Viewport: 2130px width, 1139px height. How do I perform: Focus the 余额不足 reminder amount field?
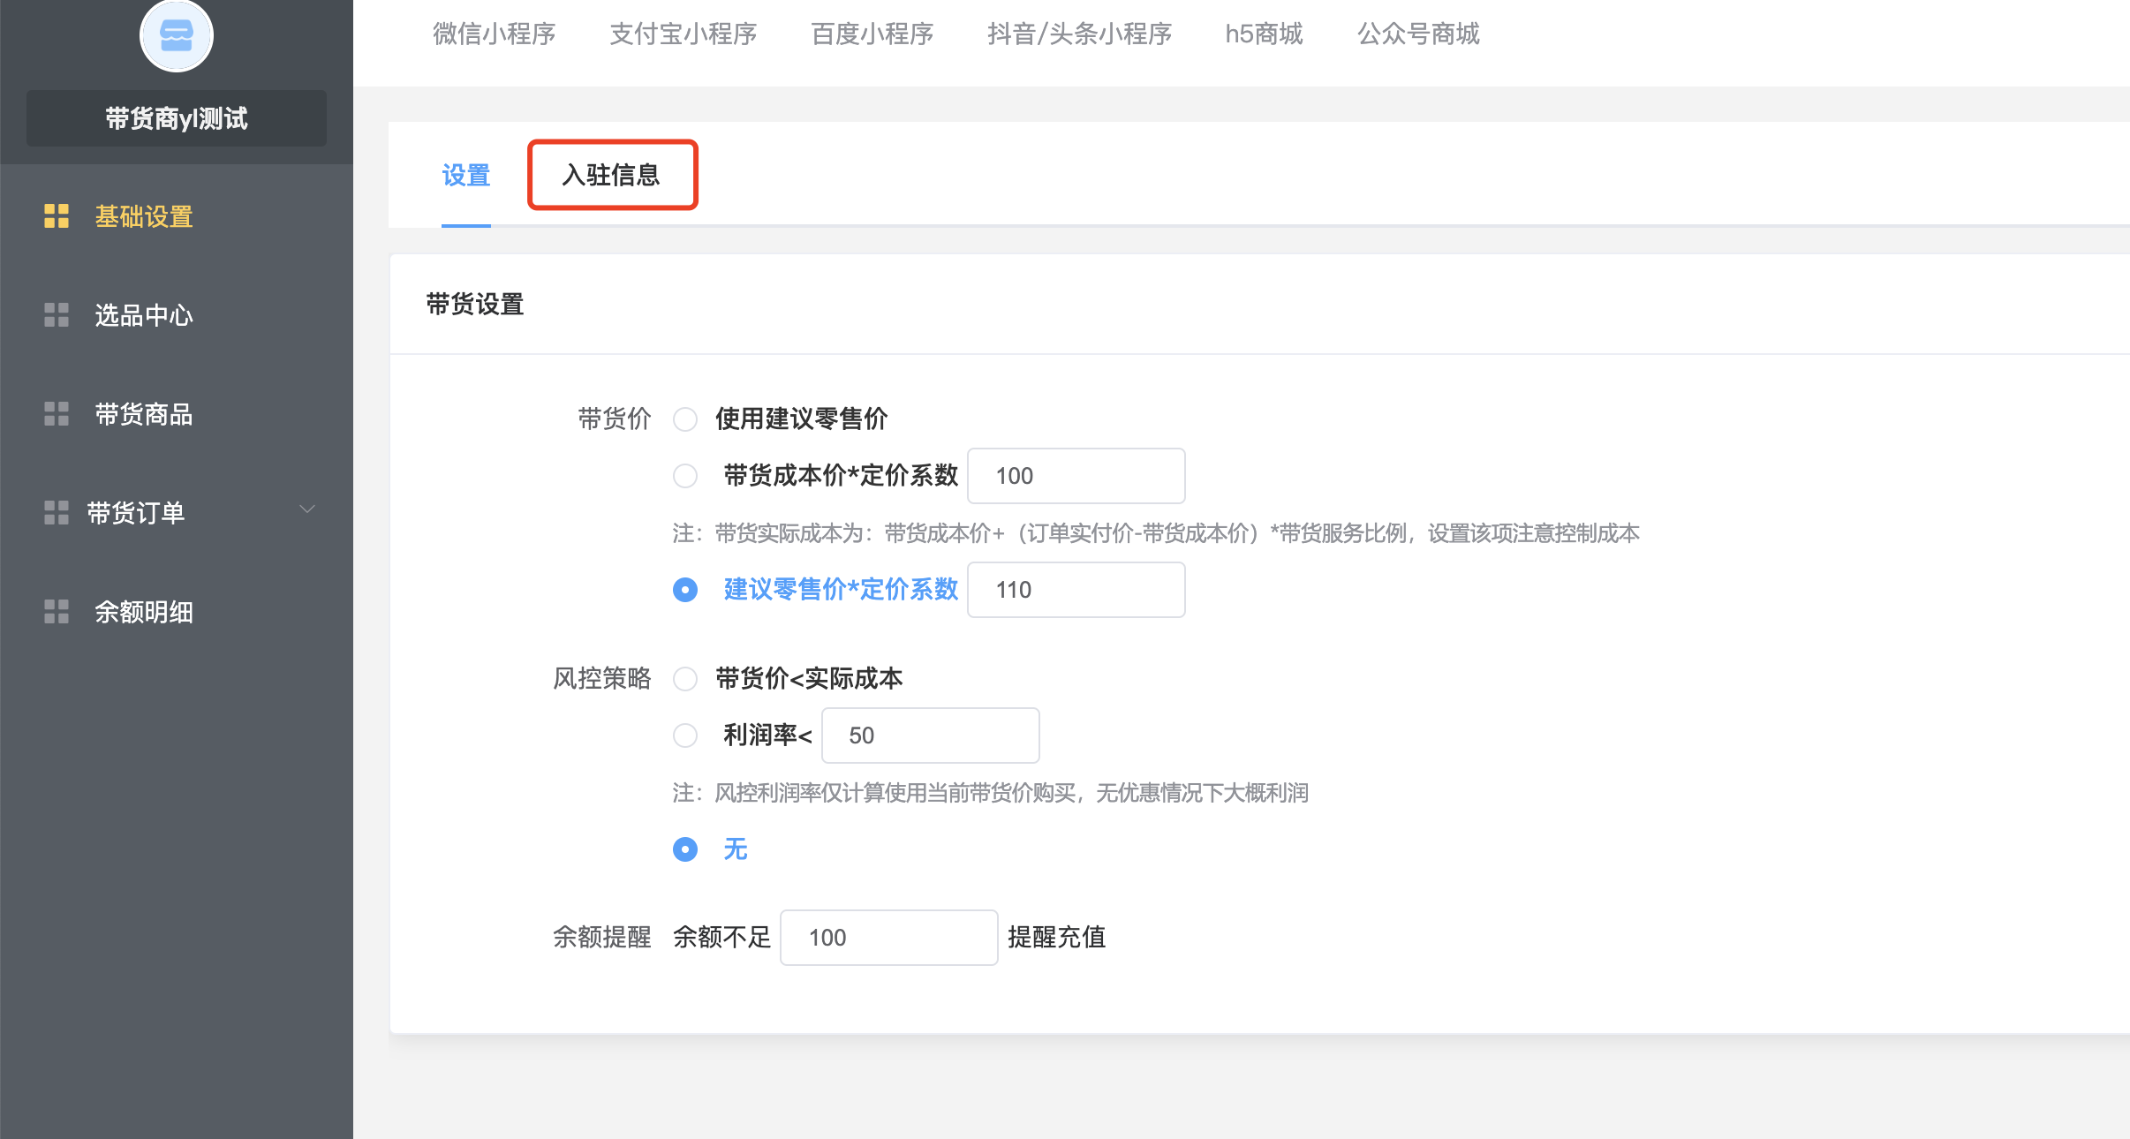[x=888, y=938]
